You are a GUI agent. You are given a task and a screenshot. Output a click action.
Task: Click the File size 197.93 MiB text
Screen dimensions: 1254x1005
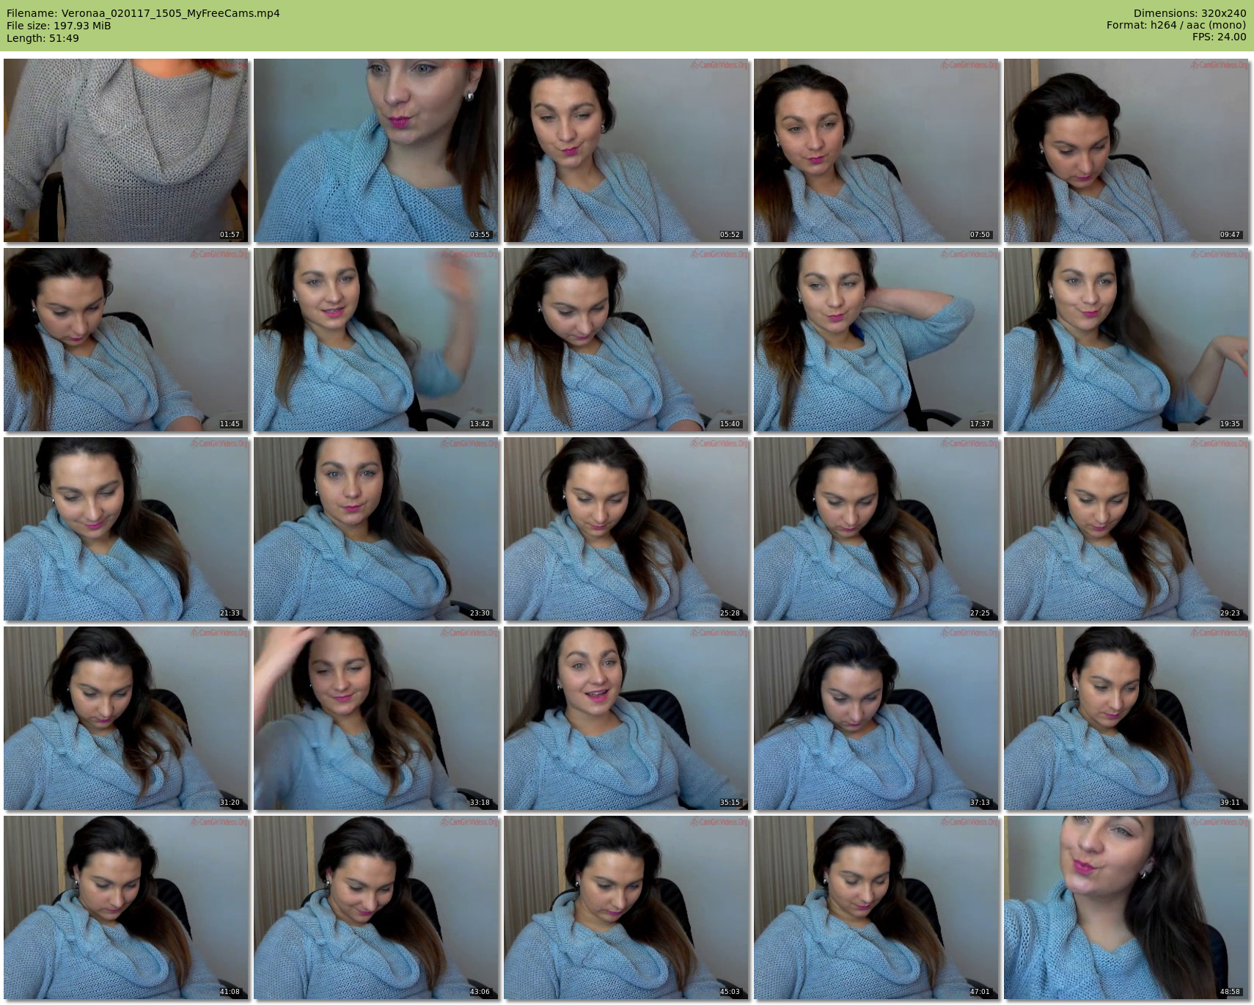(x=59, y=26)
